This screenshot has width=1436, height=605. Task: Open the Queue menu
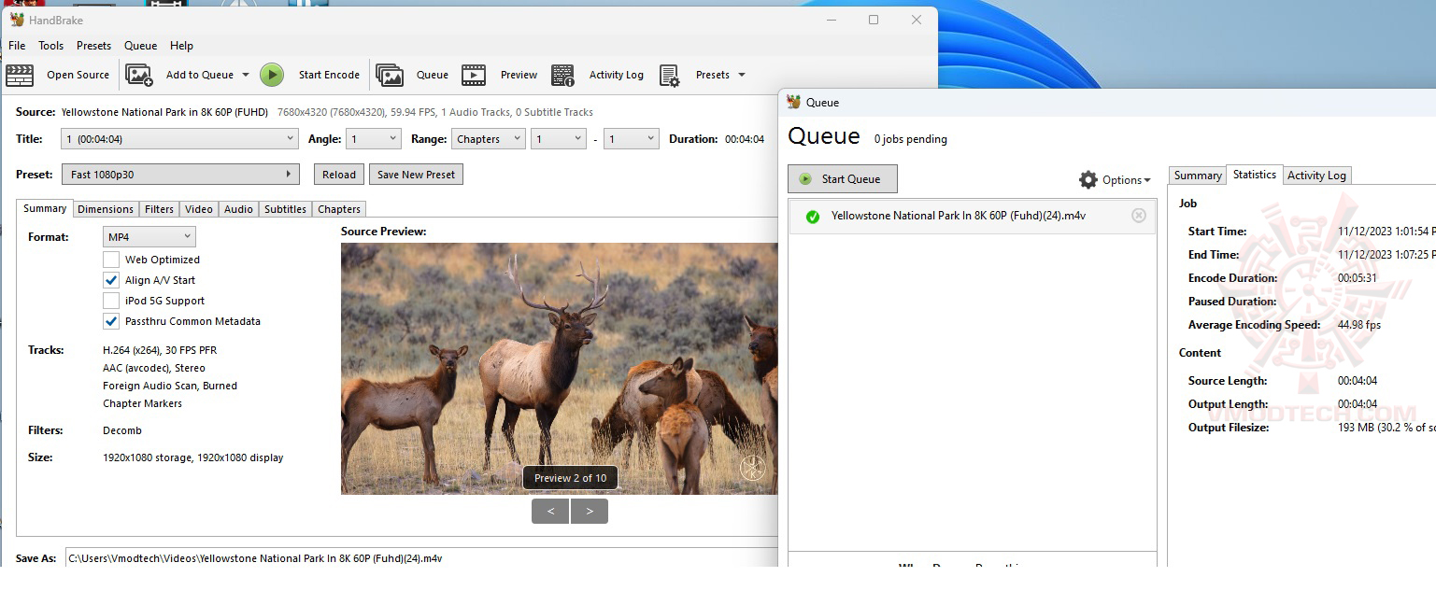click(140, 46)
